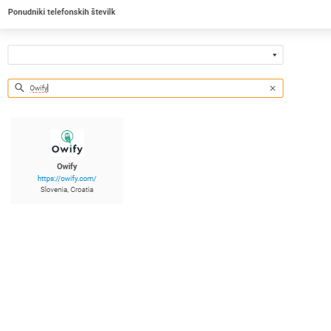Clear the search field with the X icon
Image resolution: width=331 pixels, height=331 pixels.
point(273,88)
